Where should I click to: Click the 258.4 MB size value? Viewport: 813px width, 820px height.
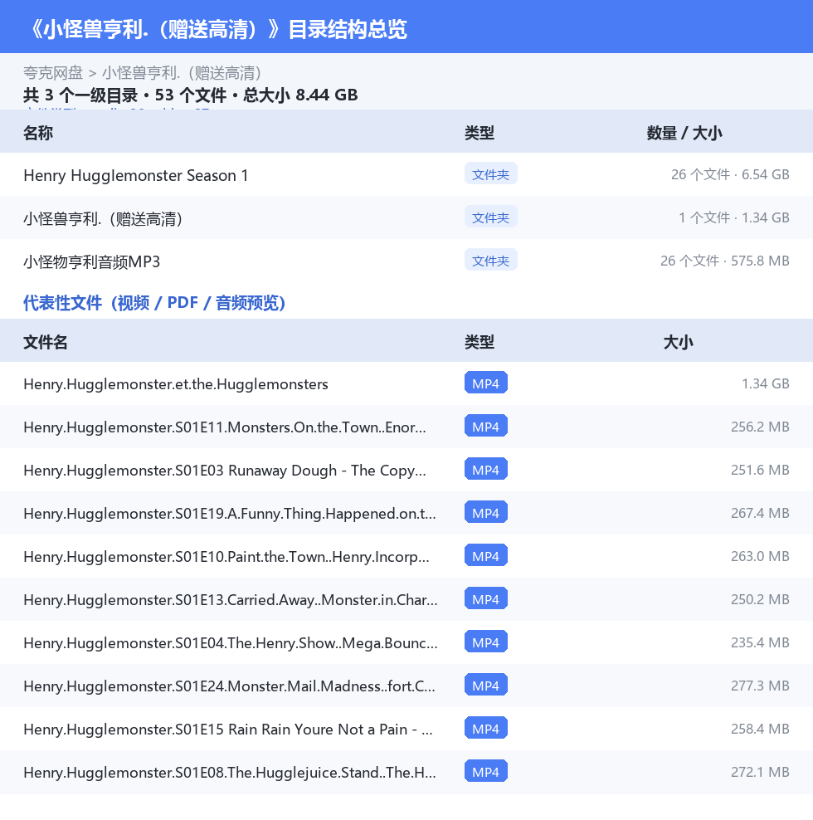pyautogui.click(x=760, y=729)
